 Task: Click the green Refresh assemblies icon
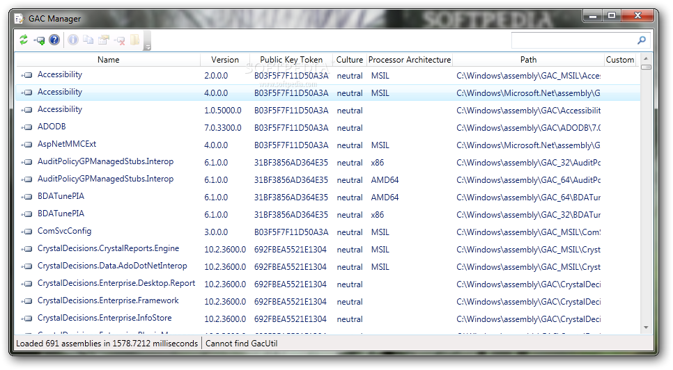click(24, 40)
